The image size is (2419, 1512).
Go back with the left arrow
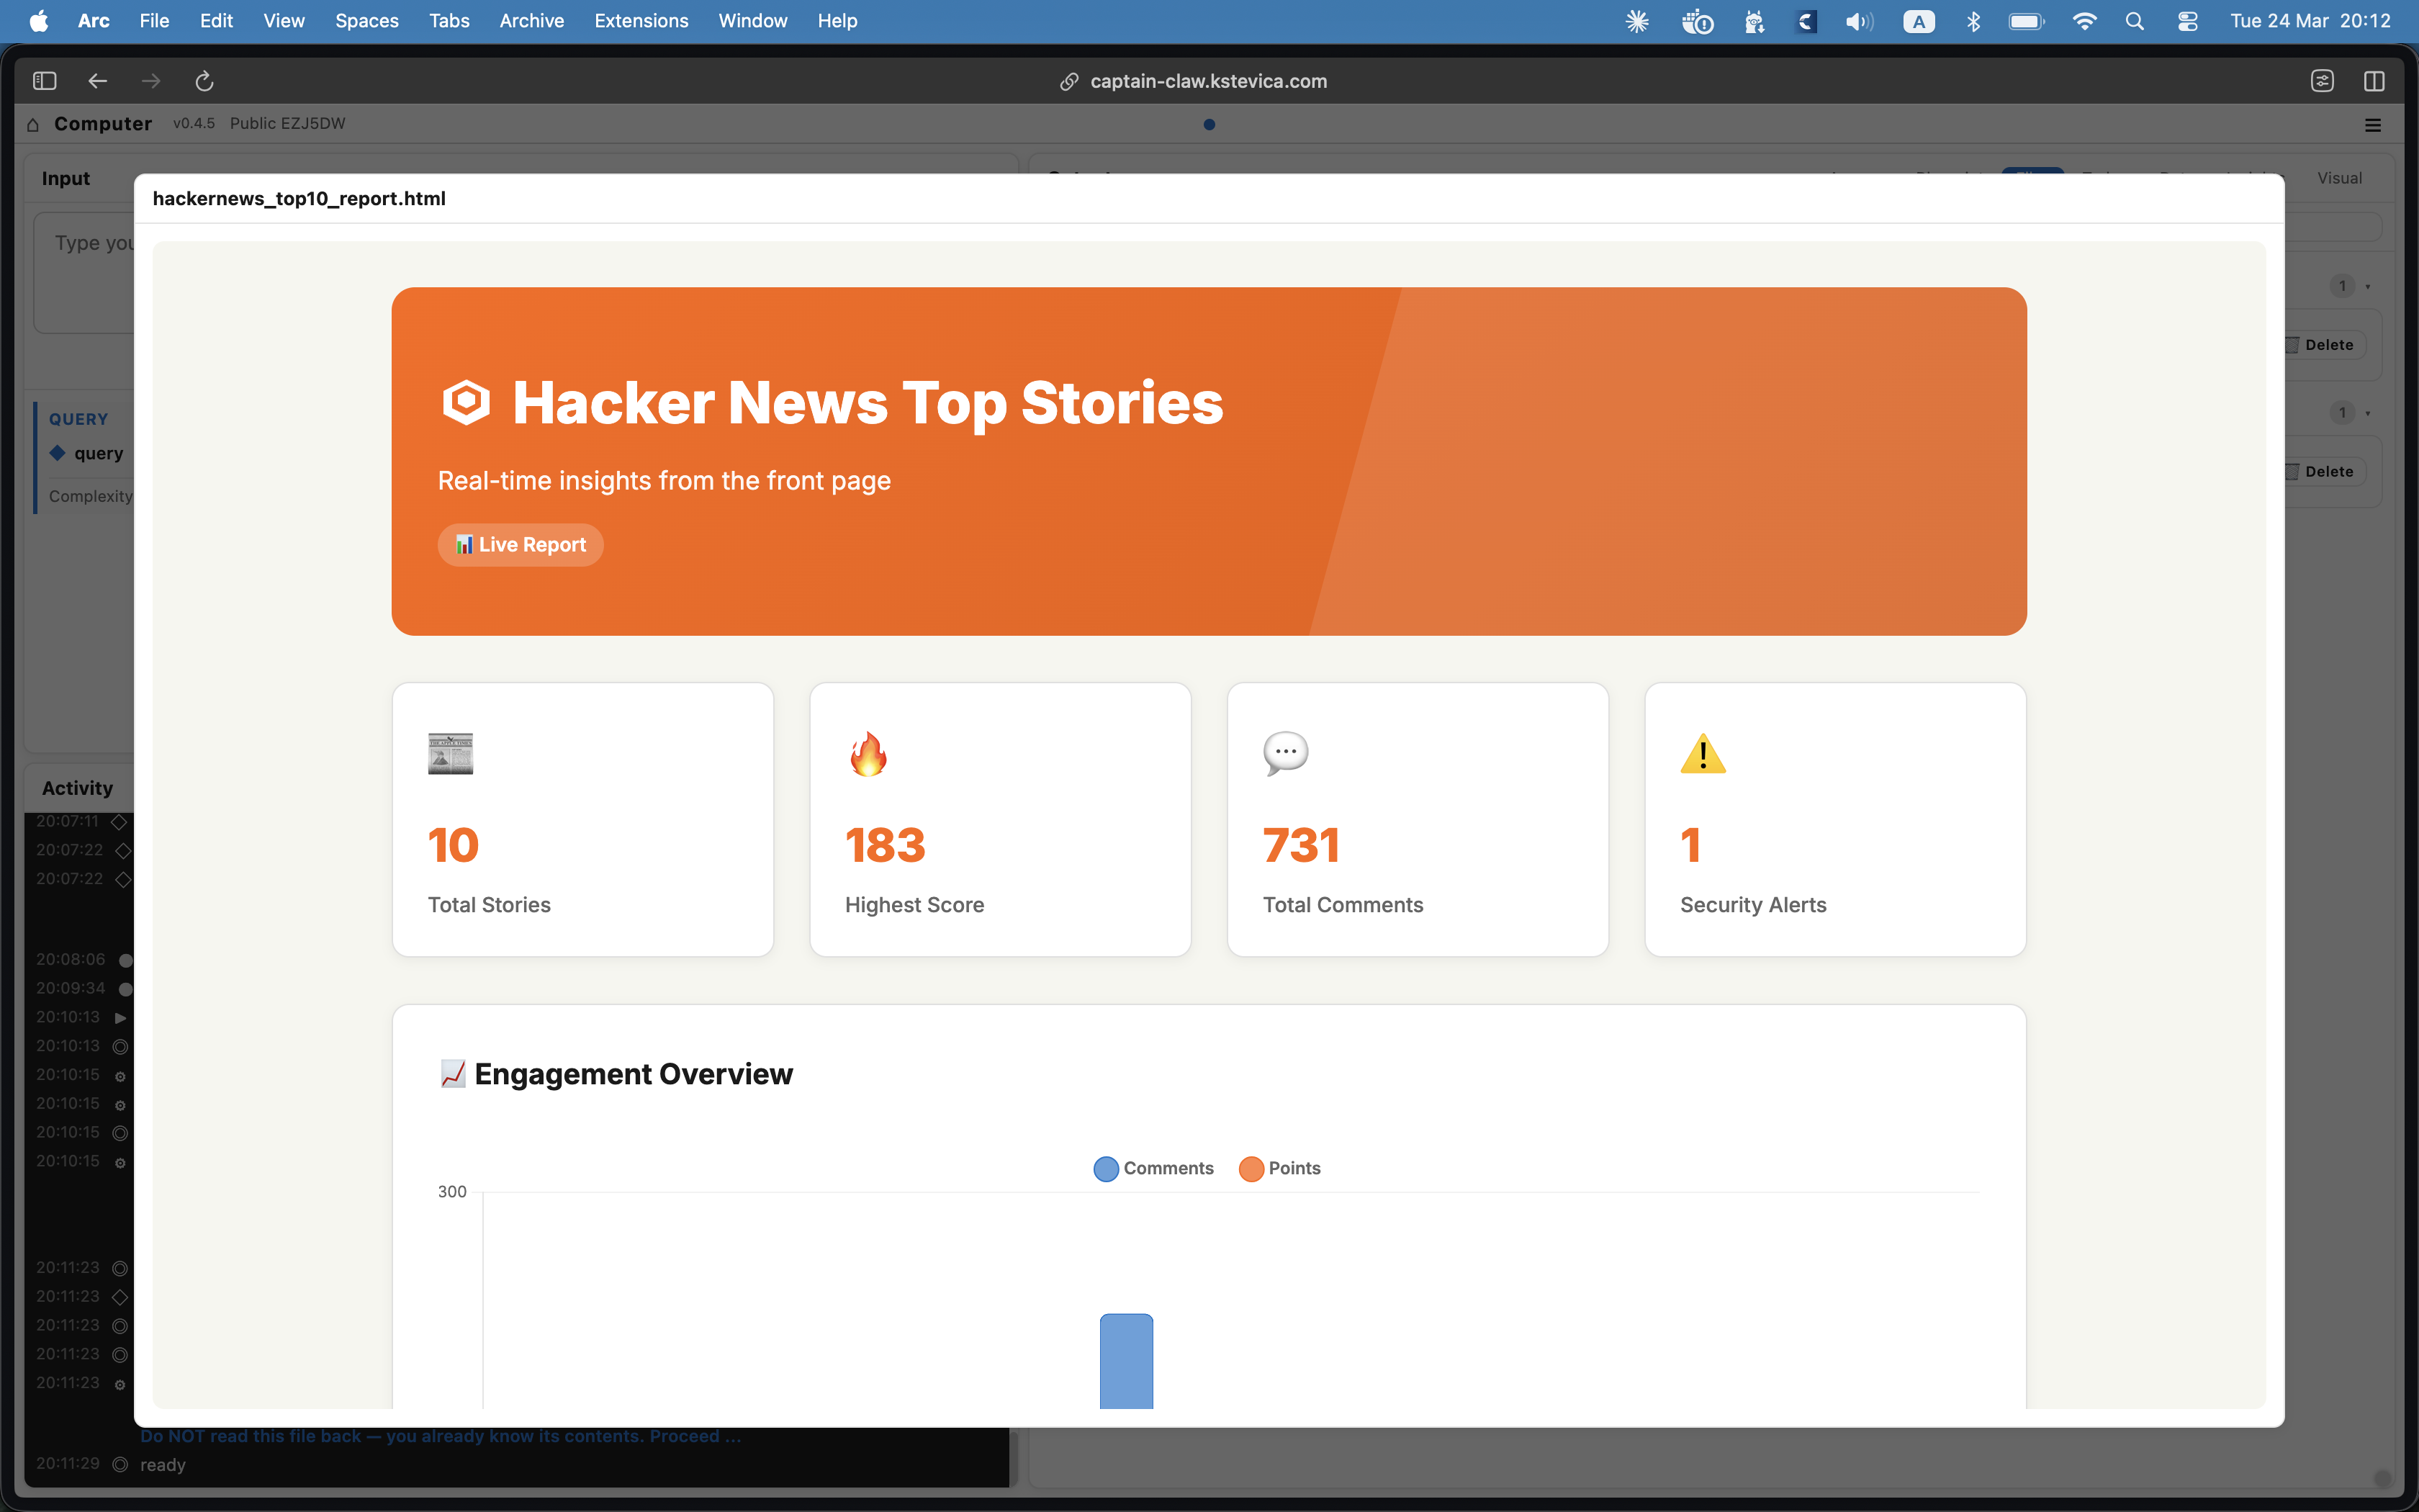tap(97, 81)
